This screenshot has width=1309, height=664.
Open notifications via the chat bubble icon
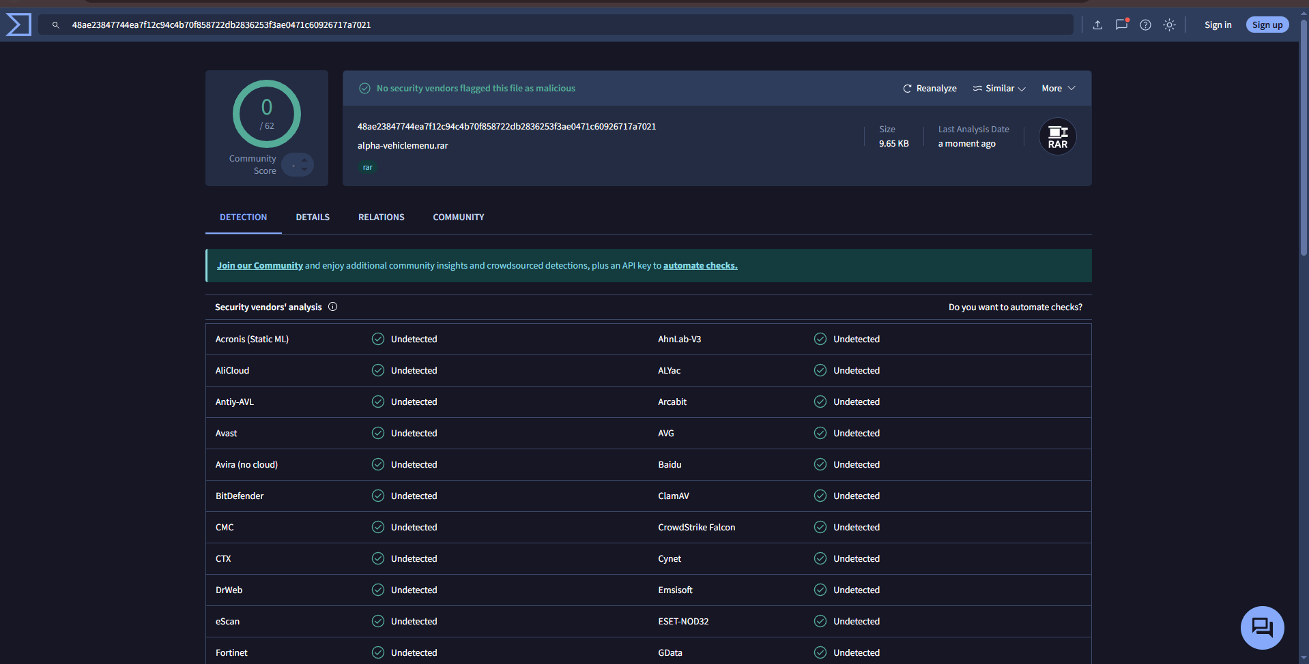pyautogui.click(x=1121, y=25)
